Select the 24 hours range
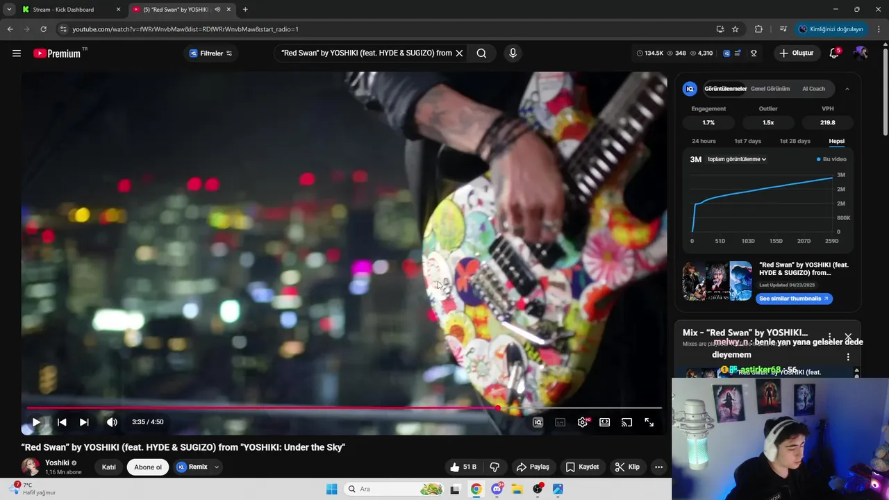889x500 pixels. coord(704,141)
